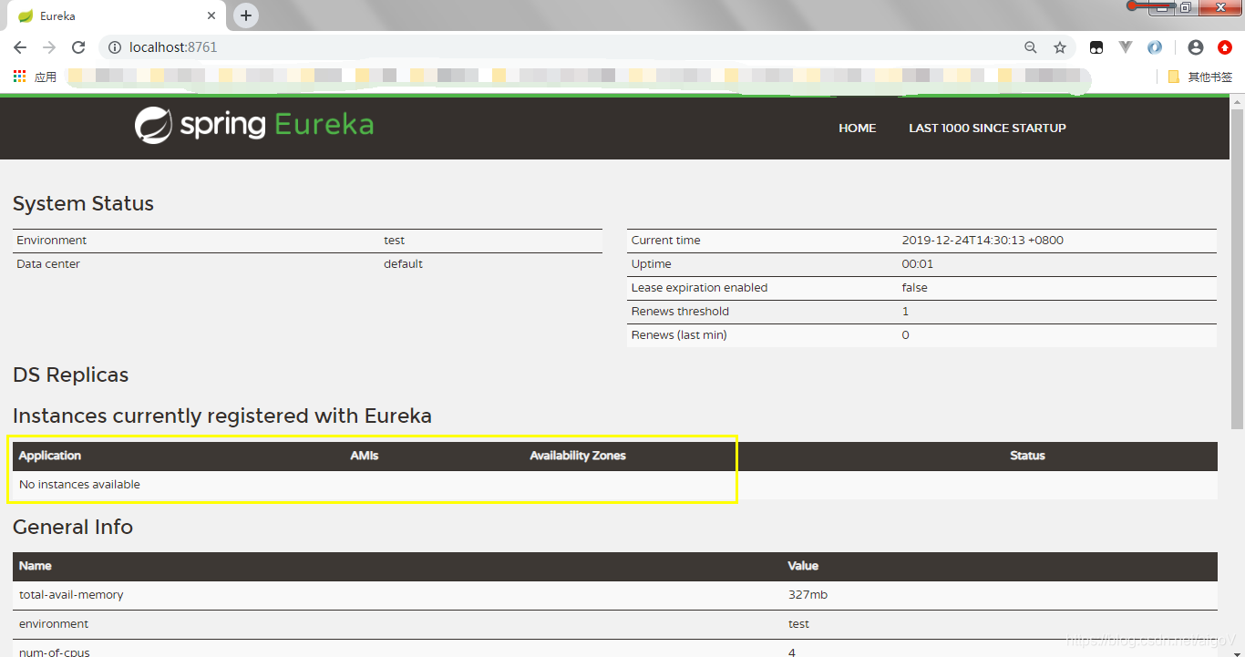Click the Status column header
The image size is (1245, 657).
pyautogui.click(x=1027, y=456)
